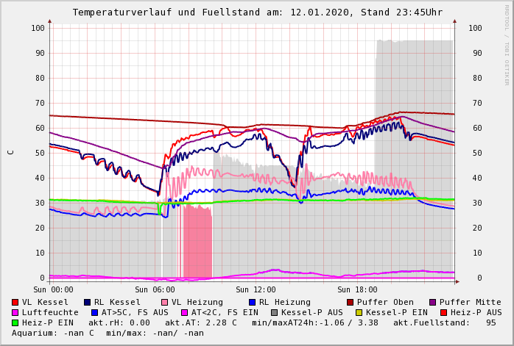Click the red VL Kessel legend swatch
The image size is (514, 346).
click(15, 302)
